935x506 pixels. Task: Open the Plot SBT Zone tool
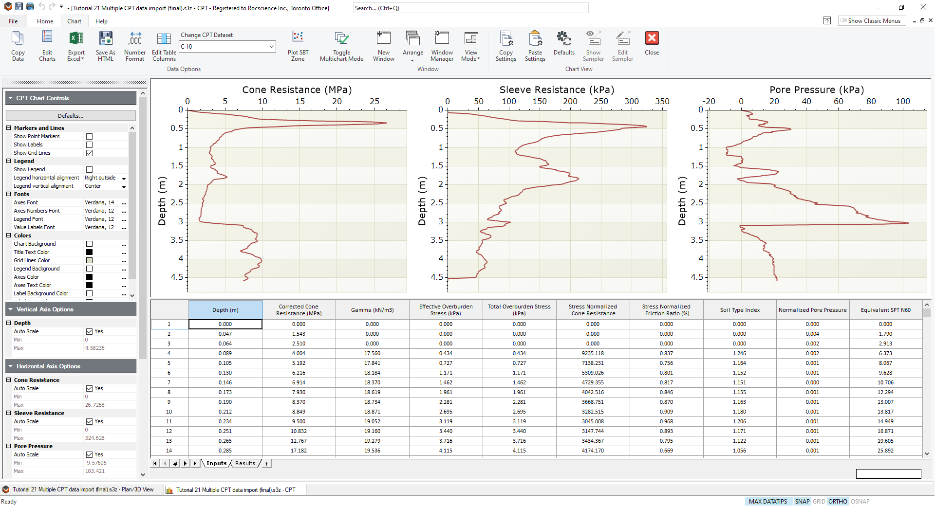pos(298,46)
